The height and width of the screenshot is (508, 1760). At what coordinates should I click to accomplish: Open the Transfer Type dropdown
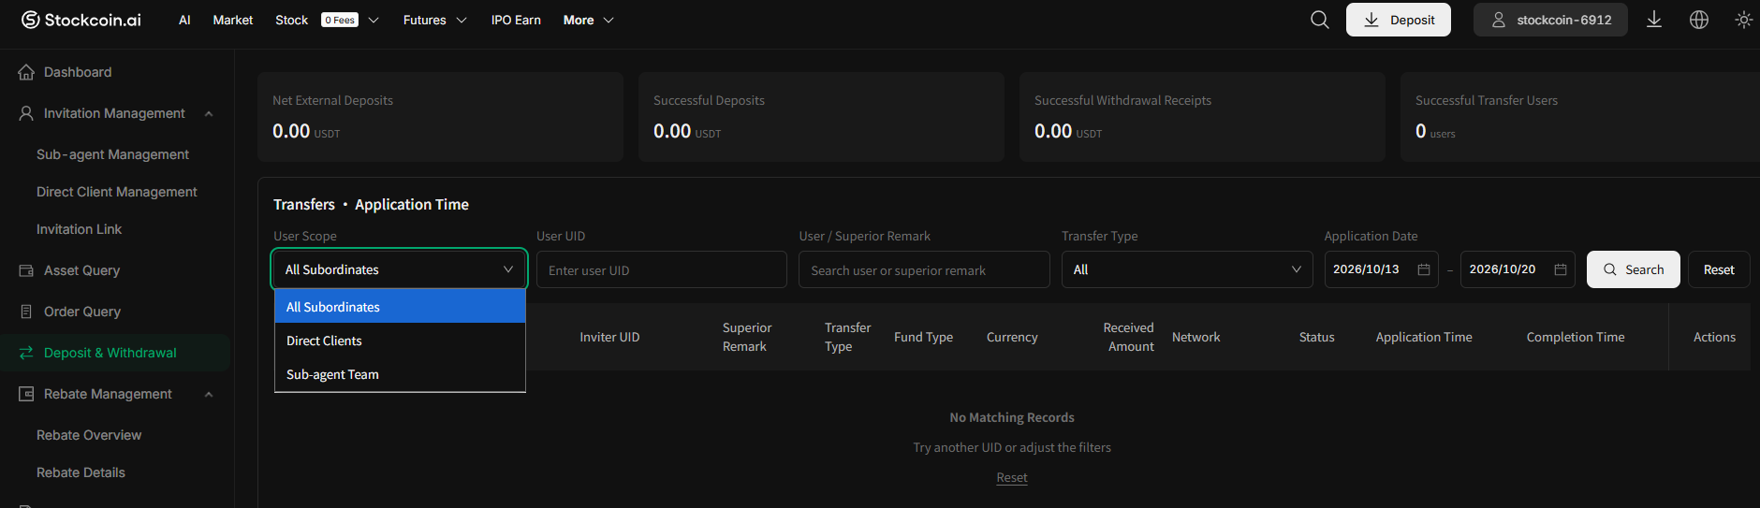pos(1187,269)
